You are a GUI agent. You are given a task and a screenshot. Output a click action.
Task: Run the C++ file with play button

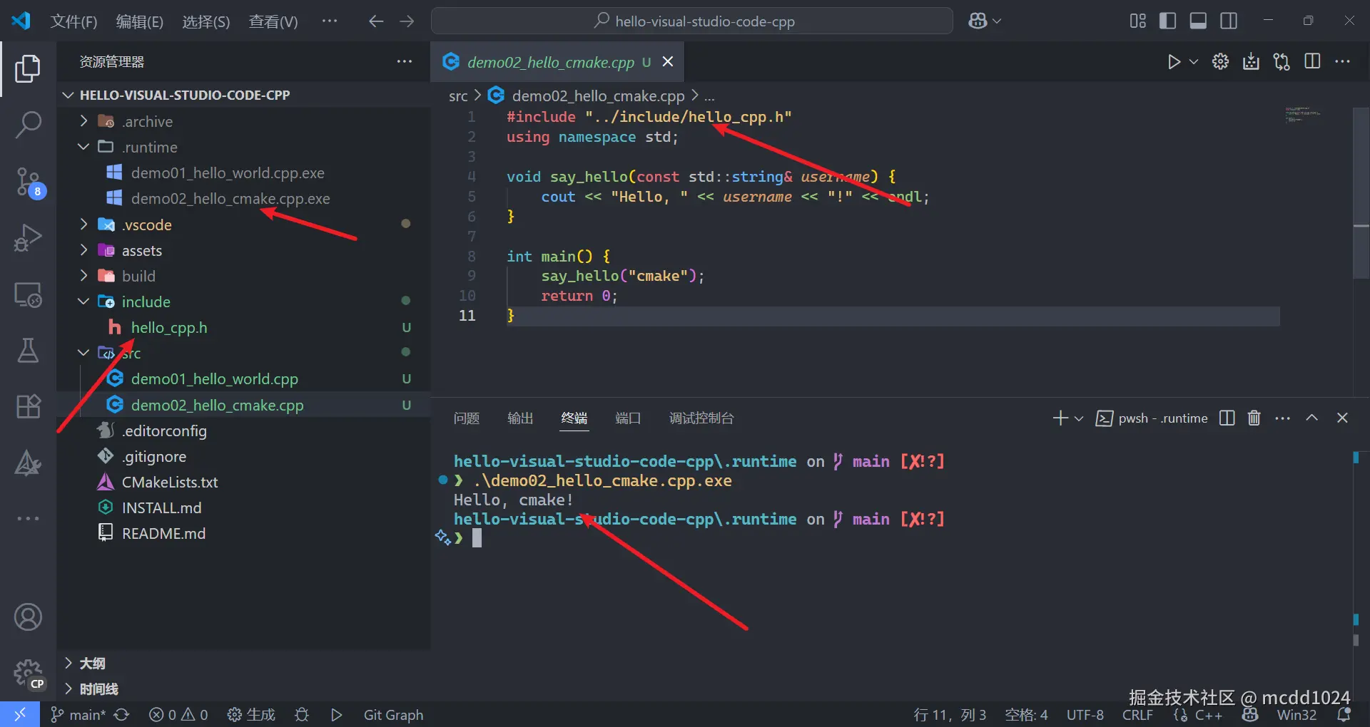(x=1173, y=62)
